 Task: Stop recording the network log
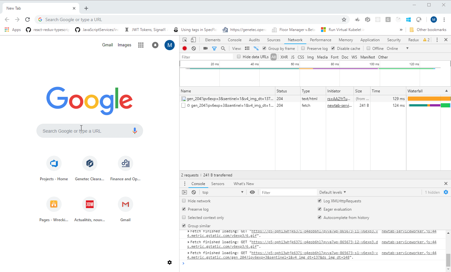tap(185, 48)
